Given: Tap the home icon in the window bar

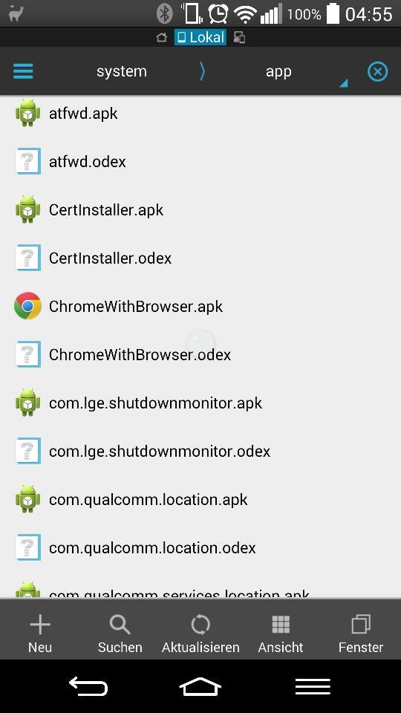Looking at the screenshot, I should [162, 37].
